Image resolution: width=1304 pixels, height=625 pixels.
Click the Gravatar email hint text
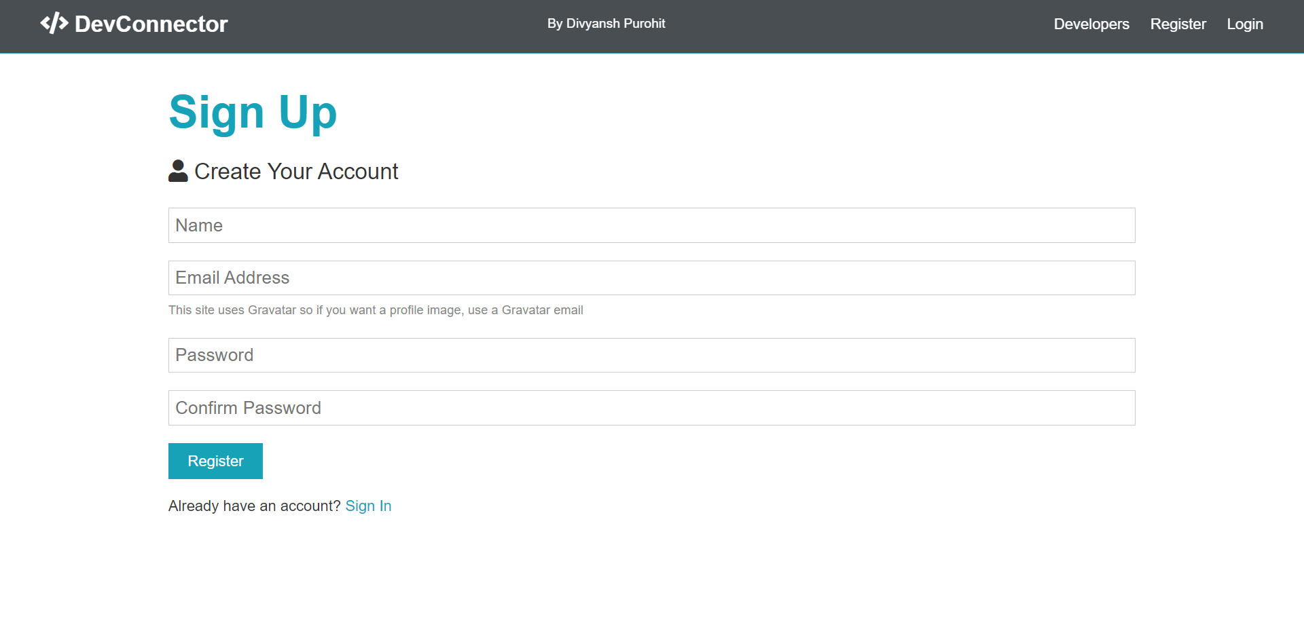(376, 310)
